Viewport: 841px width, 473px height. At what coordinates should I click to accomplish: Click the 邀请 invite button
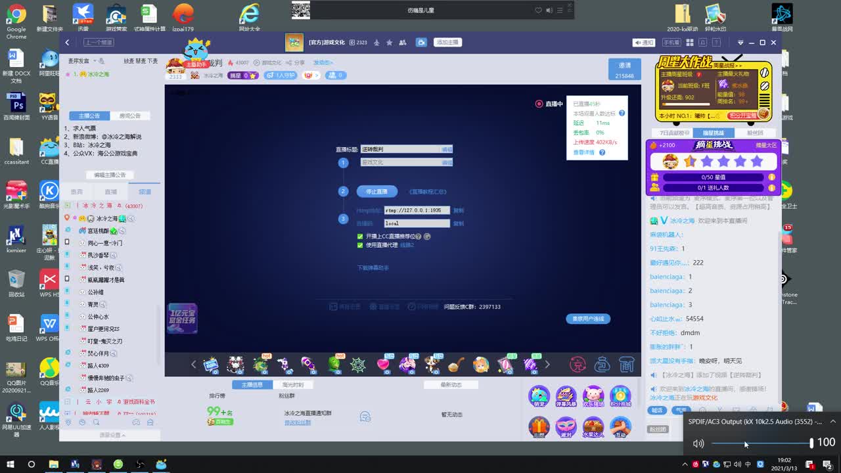click(624, 70)
